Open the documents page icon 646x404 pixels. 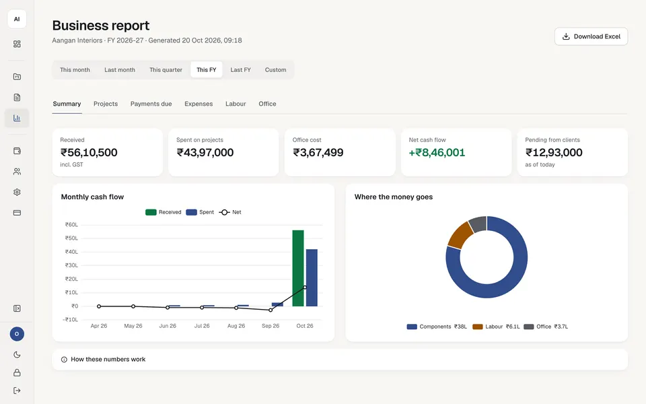point(17,97)
